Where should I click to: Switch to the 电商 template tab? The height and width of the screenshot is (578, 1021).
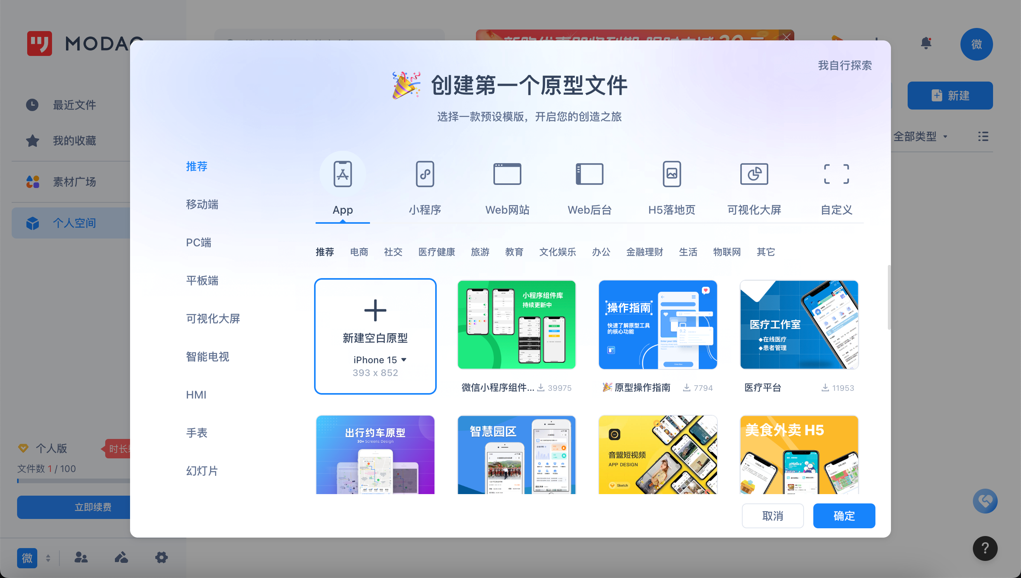point(359,252)
